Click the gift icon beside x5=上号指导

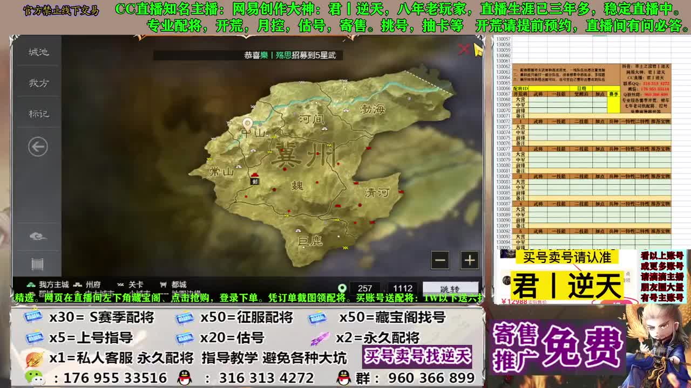tap(33, 337)
